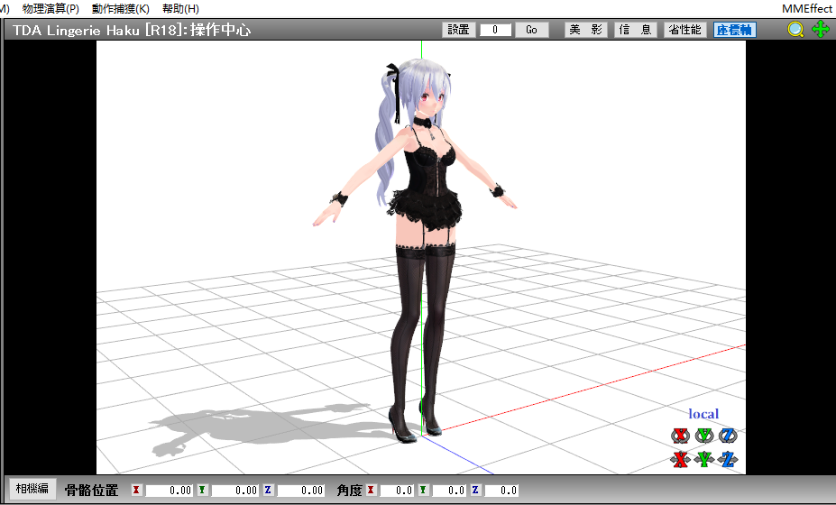836x505 pixels.
Task: Click the red X rotation axis icon
Action: pos(680,436)
